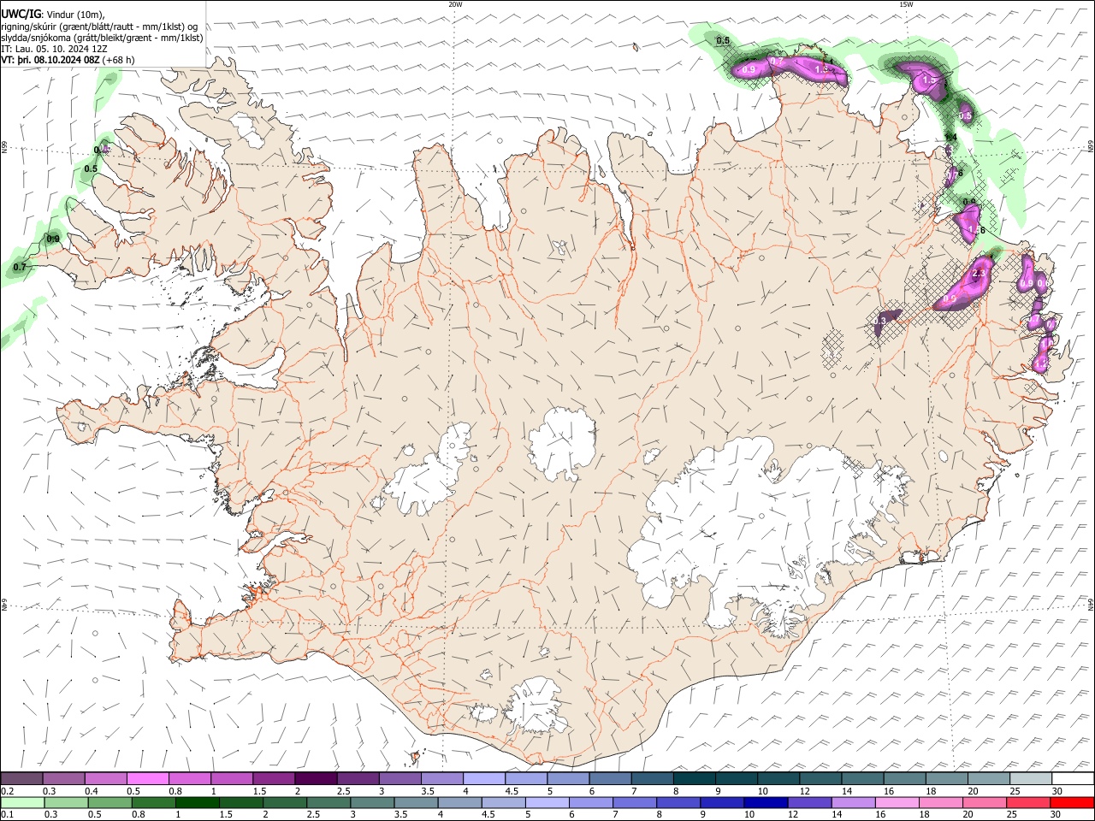Click the '1.2' value on the east coast

(x=1040, y=364)
